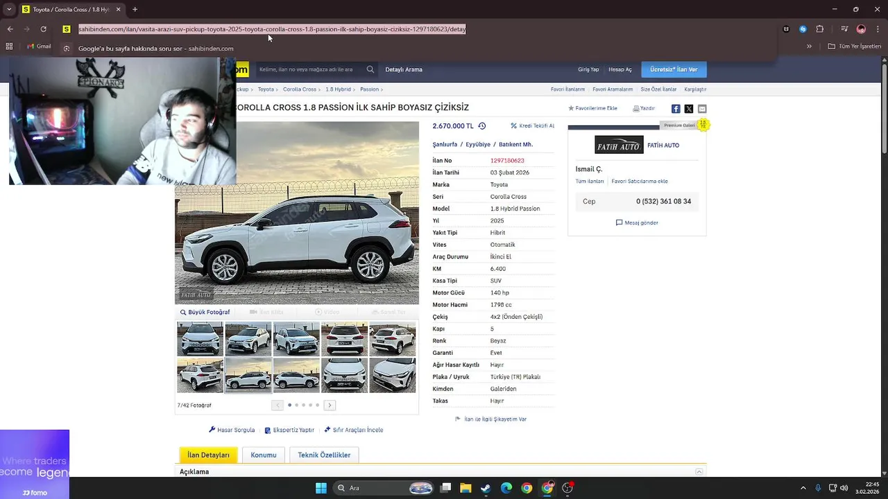Switch to the Teknik Özellikler tab
The width and height of the screenshot is (888, 499).
tap(324, 455)
